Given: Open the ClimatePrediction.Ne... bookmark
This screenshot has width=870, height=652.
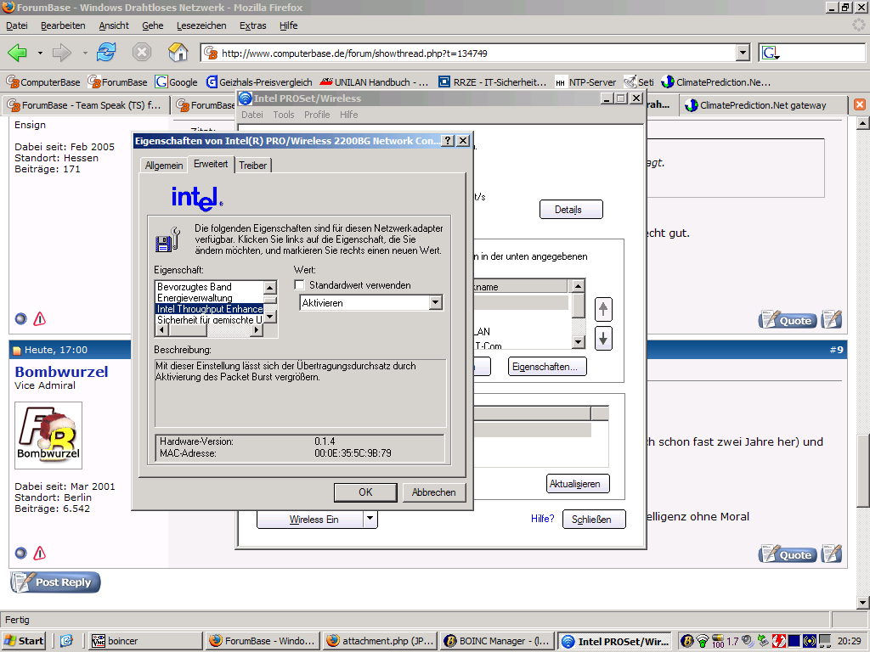Looking at the screenshot, I should point(715,82).
